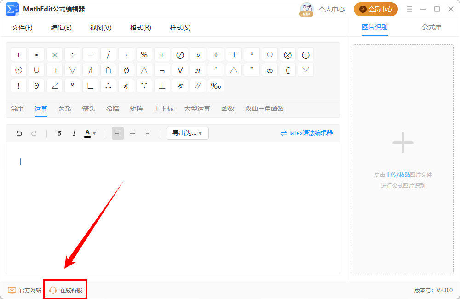
Task: Switch to the 矩阵 symbol tab
Action: pyautogui.click(x=137, y=109)
